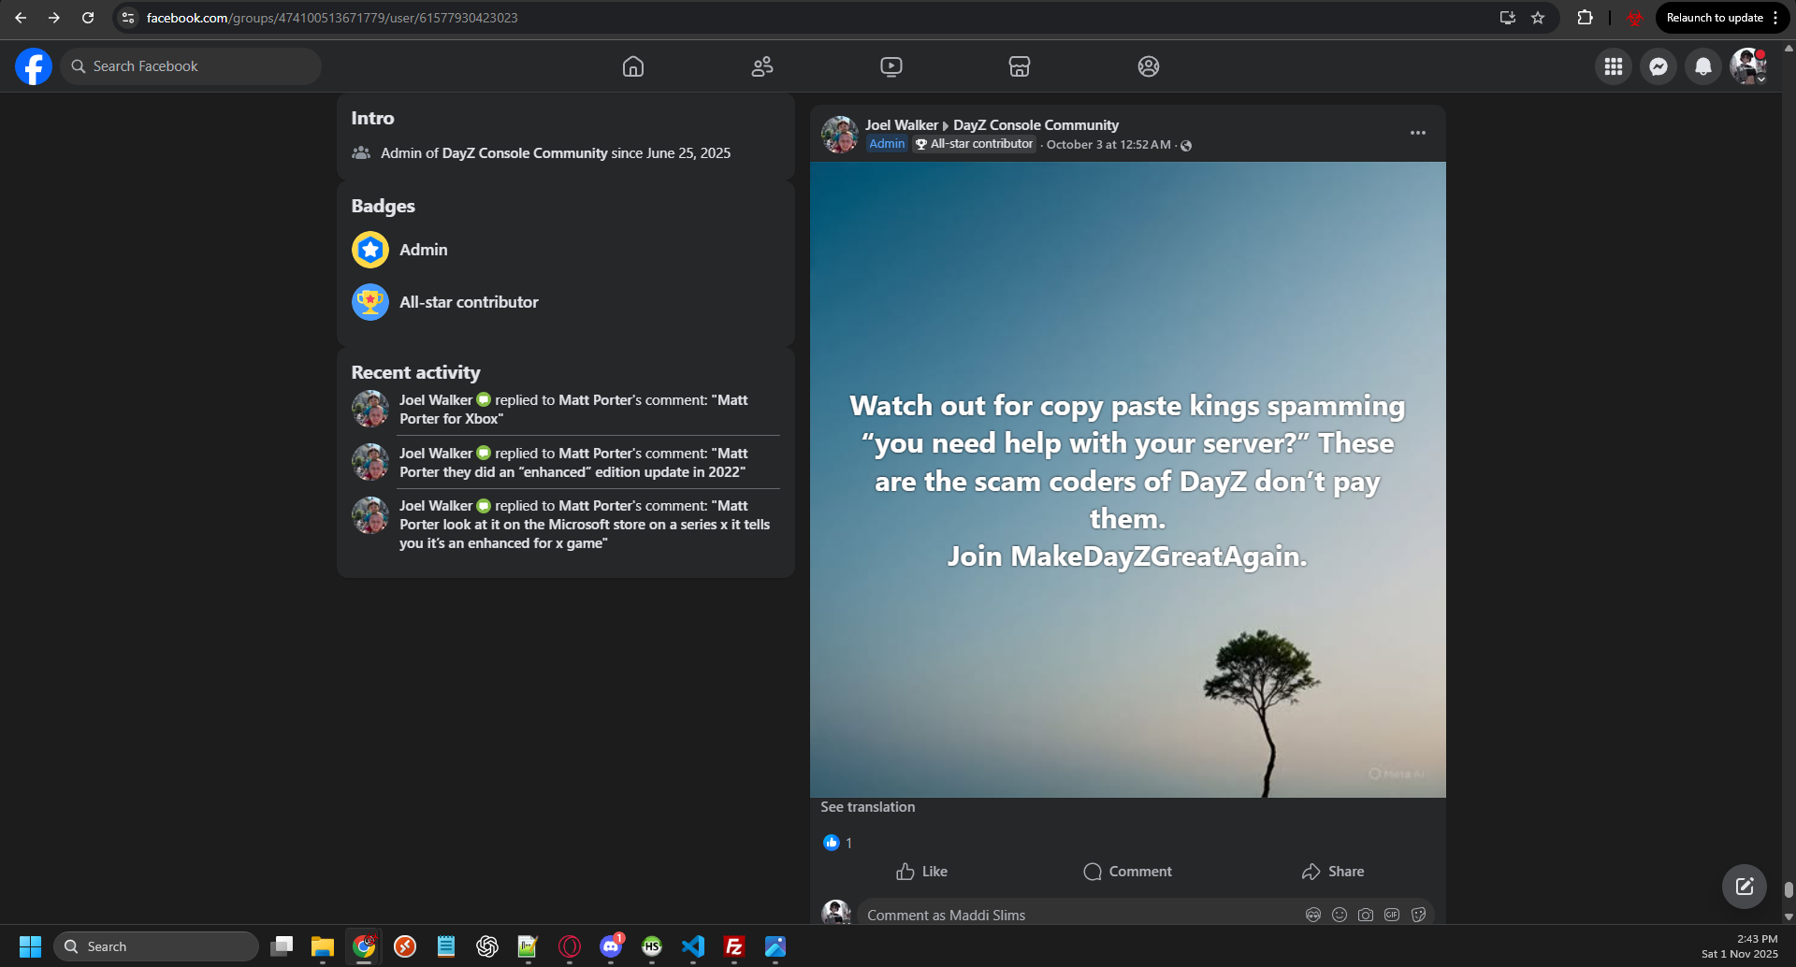Like Joel Walker's post
The height and width of the screenshot is (967, 1796).
coord(921,872)
